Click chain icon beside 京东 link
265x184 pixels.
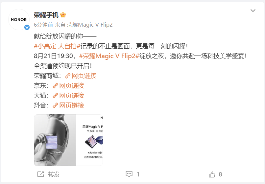pos(56,86)
